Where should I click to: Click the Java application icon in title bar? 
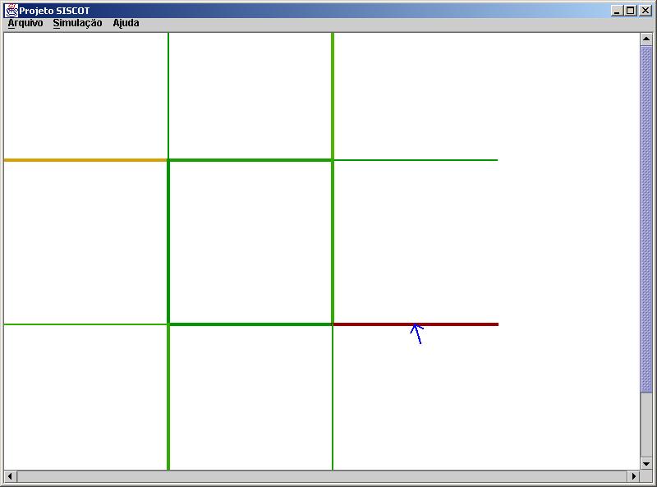tap(11, 11)
